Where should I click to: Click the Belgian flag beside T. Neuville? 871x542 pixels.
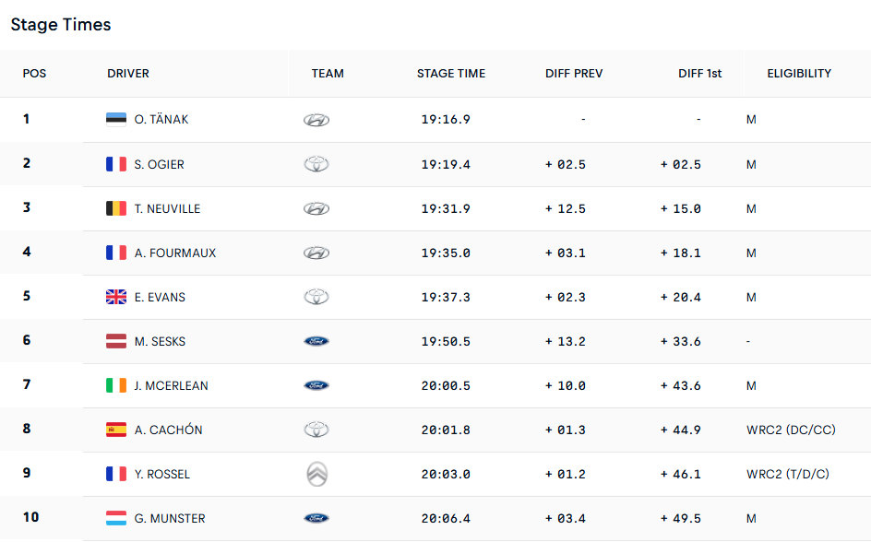(x=115, y=208)
